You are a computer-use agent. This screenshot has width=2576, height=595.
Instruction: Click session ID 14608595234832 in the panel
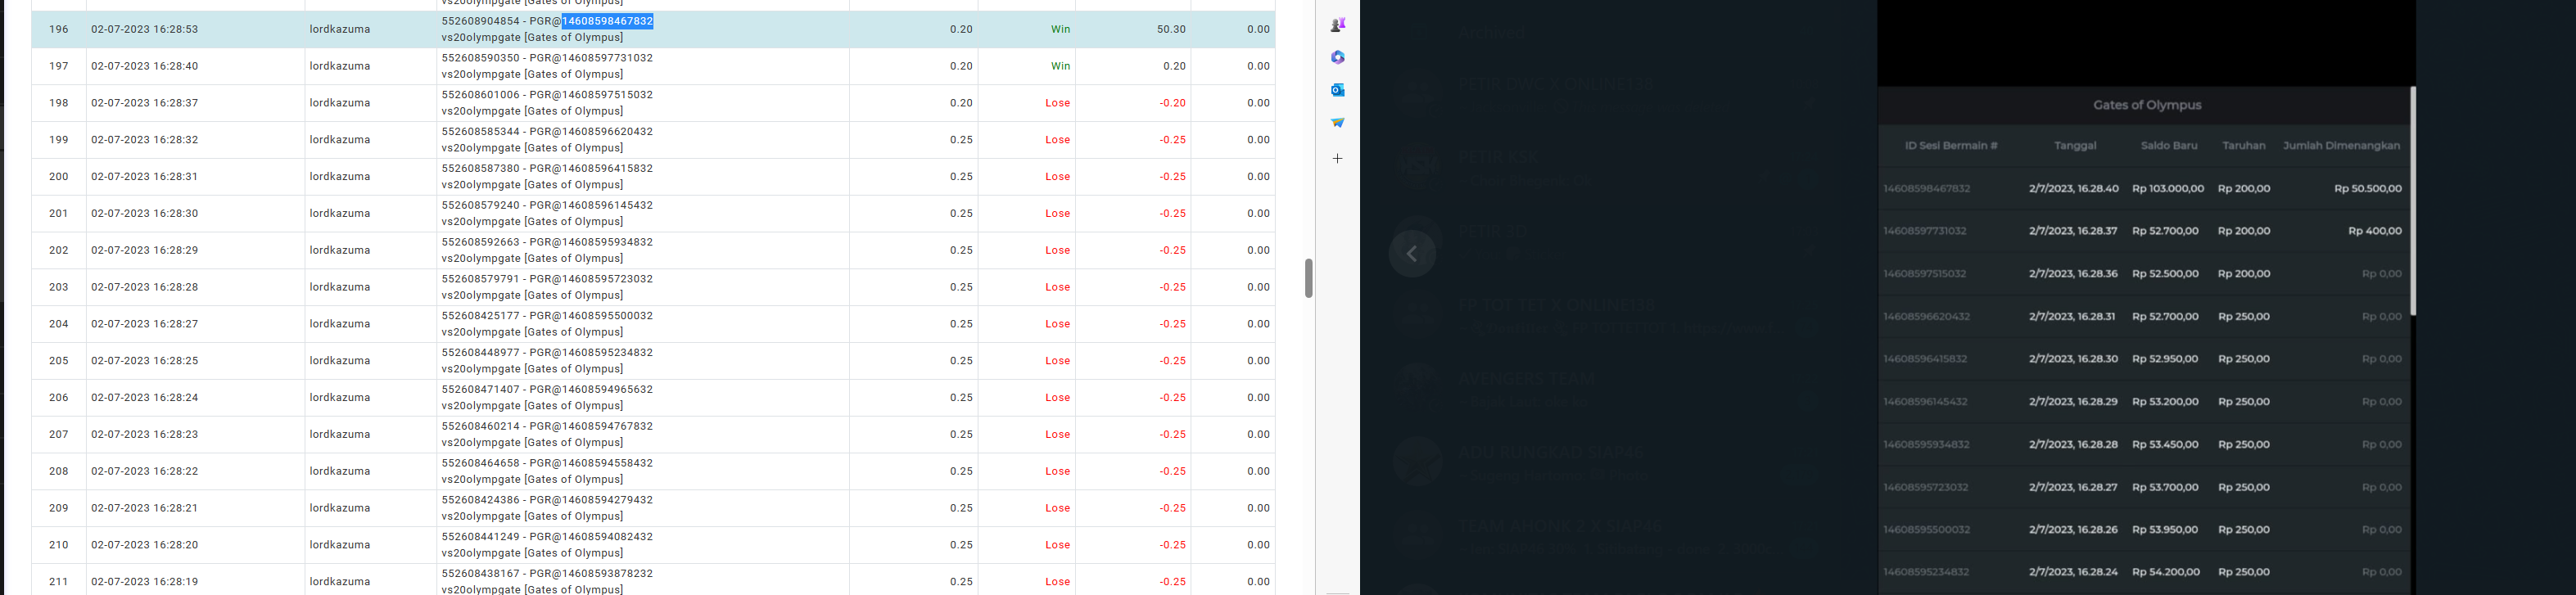(1926, 573)
